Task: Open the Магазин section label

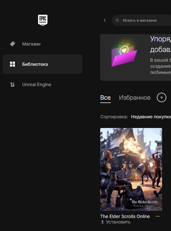Action: click(31, 44)
